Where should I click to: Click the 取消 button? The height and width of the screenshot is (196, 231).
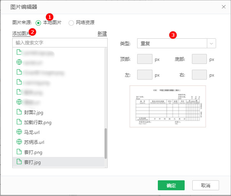point(205,185)
